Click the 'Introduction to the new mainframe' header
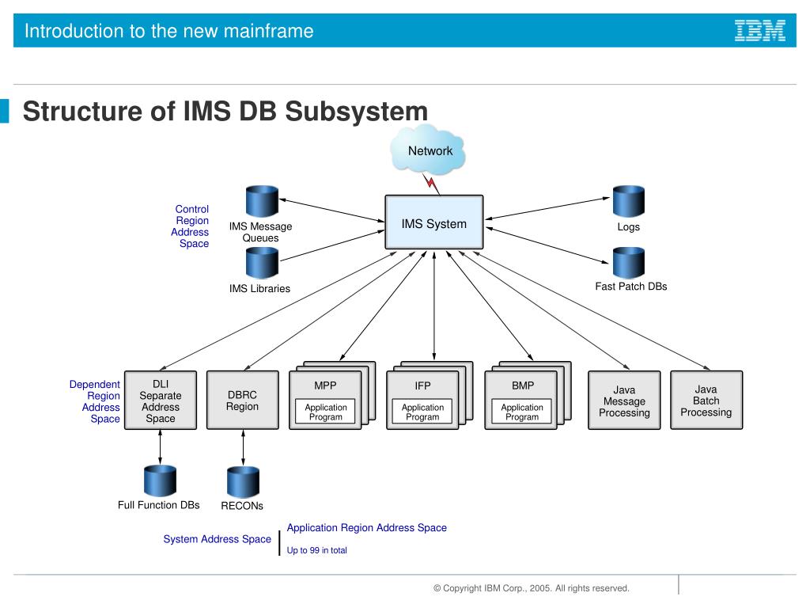 pos(169,31)
